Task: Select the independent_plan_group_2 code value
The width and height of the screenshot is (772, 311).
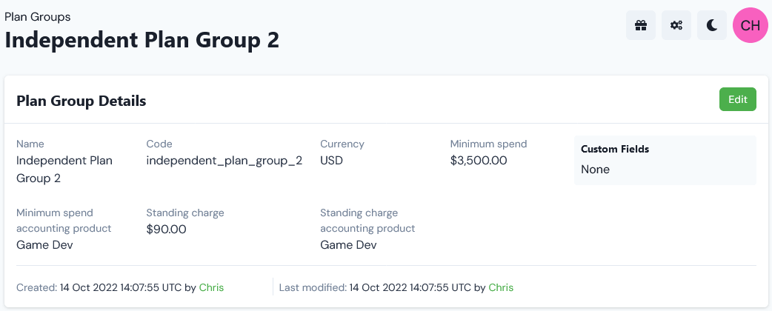Action: coord(224,161)
